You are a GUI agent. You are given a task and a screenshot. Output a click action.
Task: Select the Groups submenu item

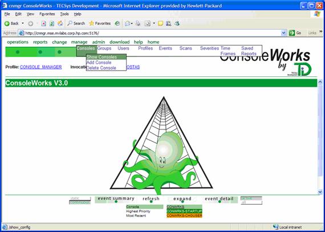coord(104,48)
